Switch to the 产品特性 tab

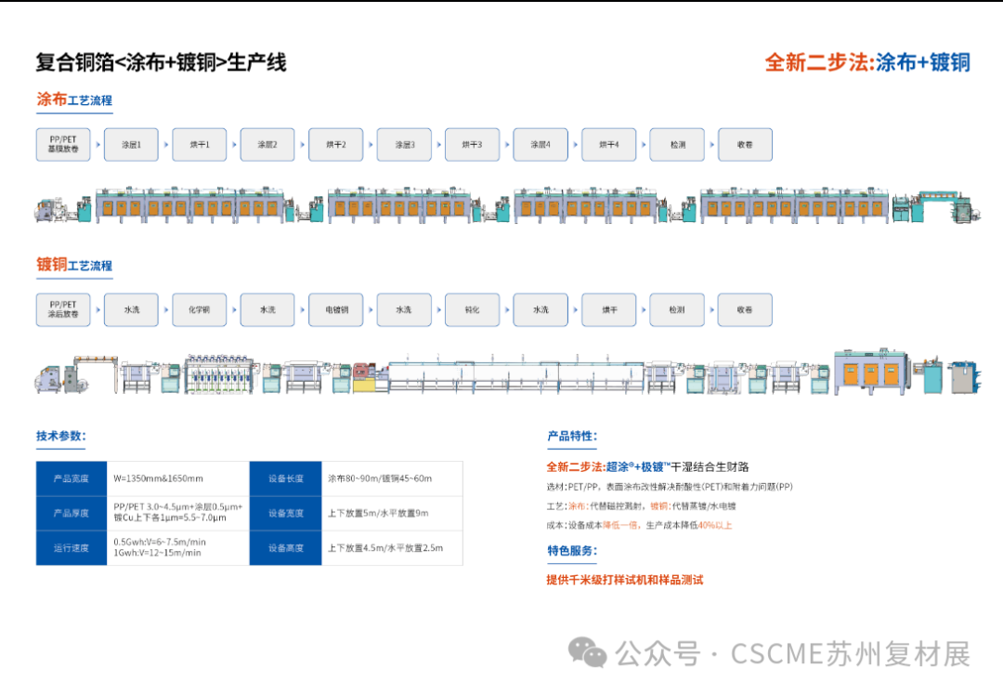click(x=573, y=433)
